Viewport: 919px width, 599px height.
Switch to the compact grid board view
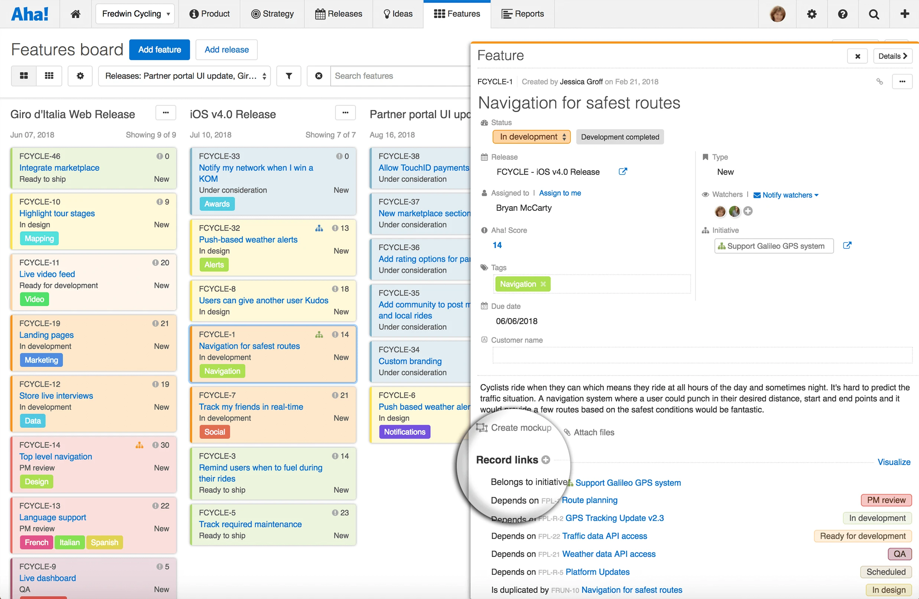(49, 76)
